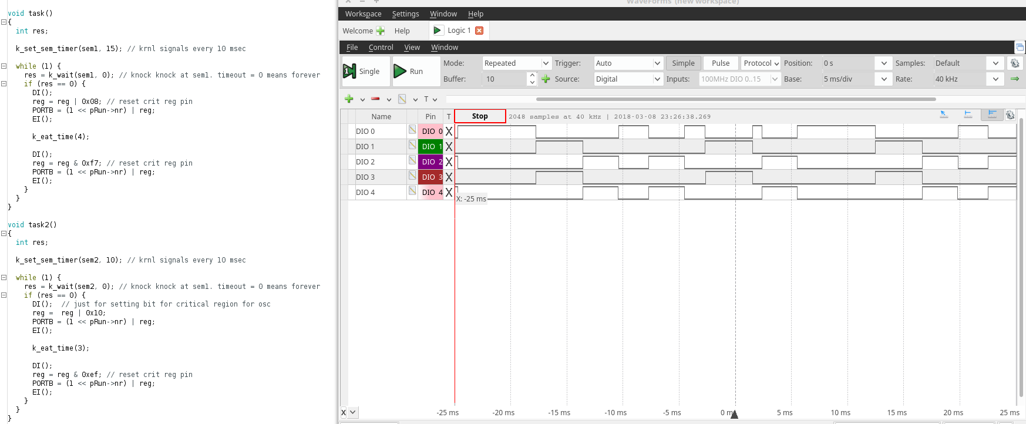Click the trigger X for DIO 1

[x=449, y=147]
